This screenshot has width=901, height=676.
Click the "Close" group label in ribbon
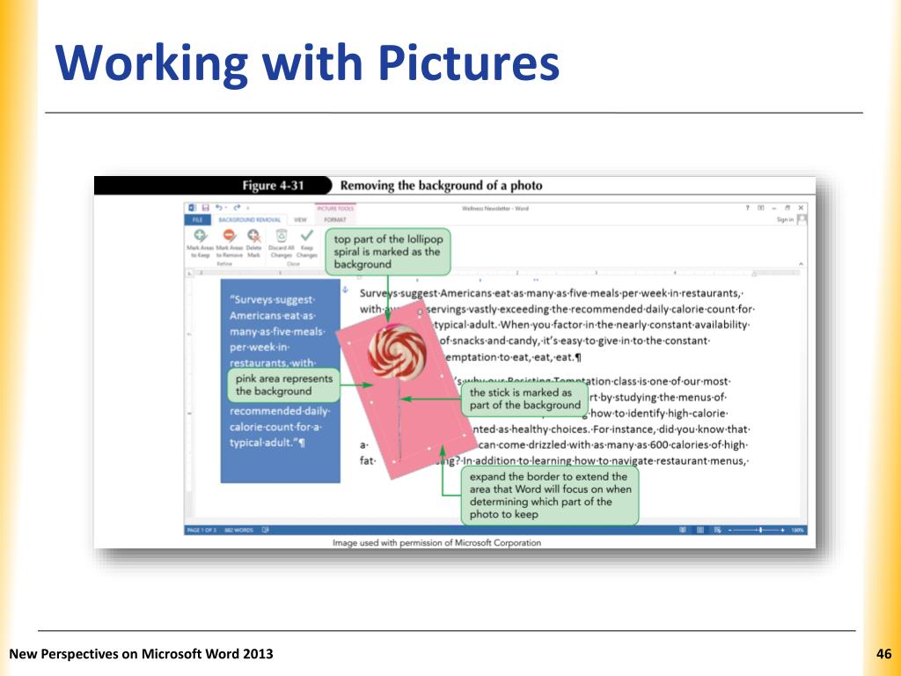tap(293, 264)
